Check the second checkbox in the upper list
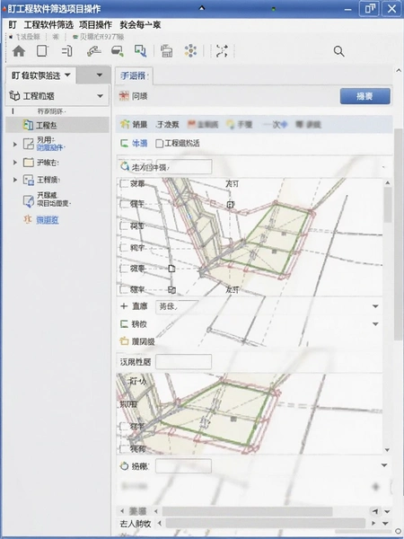 pyautogui.click(x=124, y=204)
